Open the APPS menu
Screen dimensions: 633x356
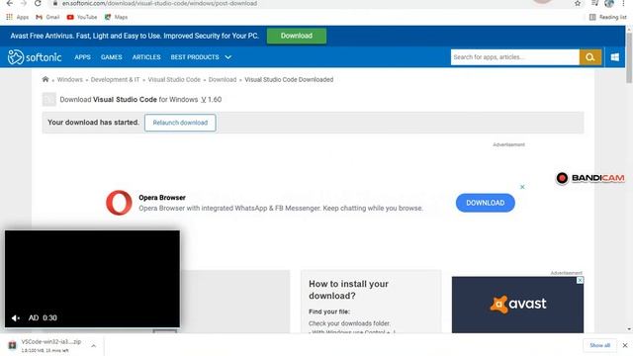82,57
